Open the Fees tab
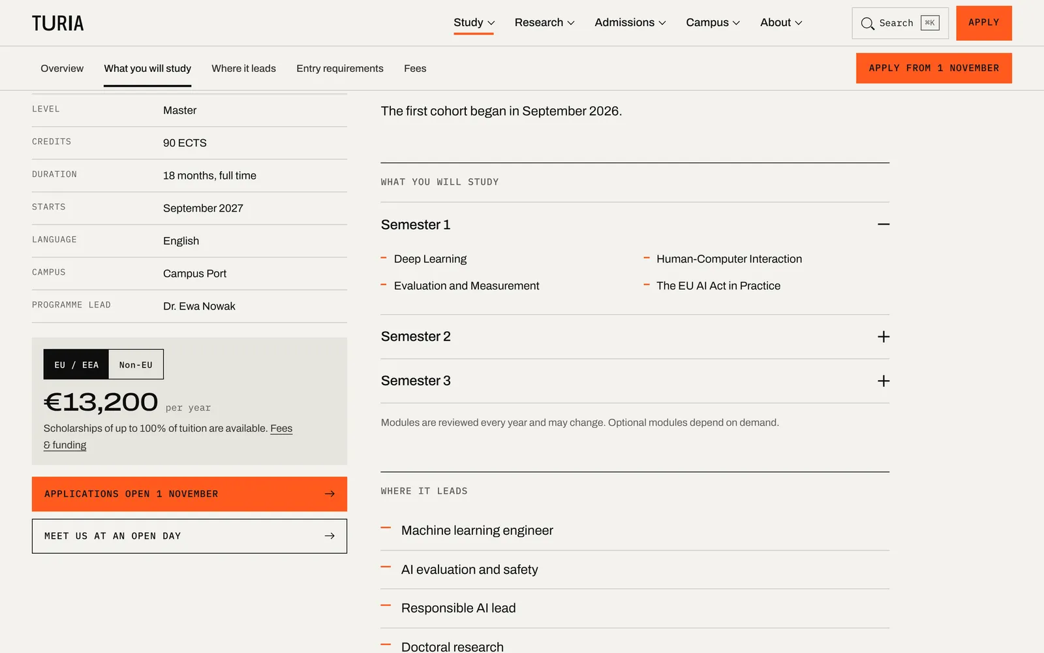 (415, 69)
